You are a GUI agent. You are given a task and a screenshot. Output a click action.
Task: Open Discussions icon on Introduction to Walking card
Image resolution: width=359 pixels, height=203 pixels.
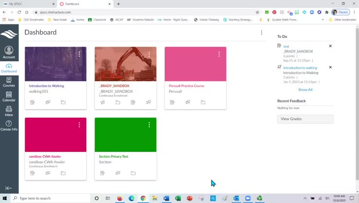[x=48, y=102]
